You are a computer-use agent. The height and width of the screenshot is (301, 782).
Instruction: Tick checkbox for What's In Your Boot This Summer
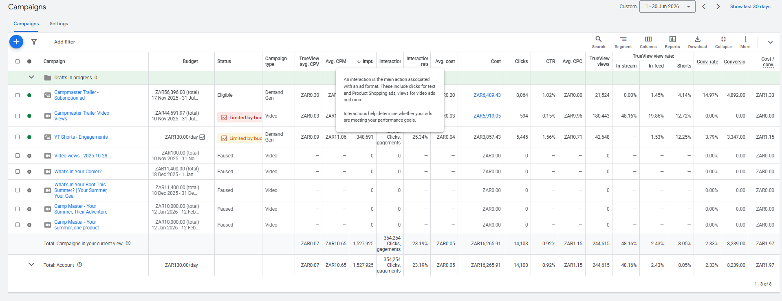point(18,190)
